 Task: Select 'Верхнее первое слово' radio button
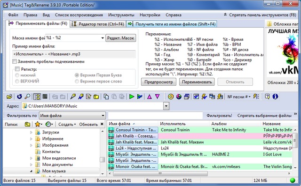pyautogui.click(x=77, y=81)
